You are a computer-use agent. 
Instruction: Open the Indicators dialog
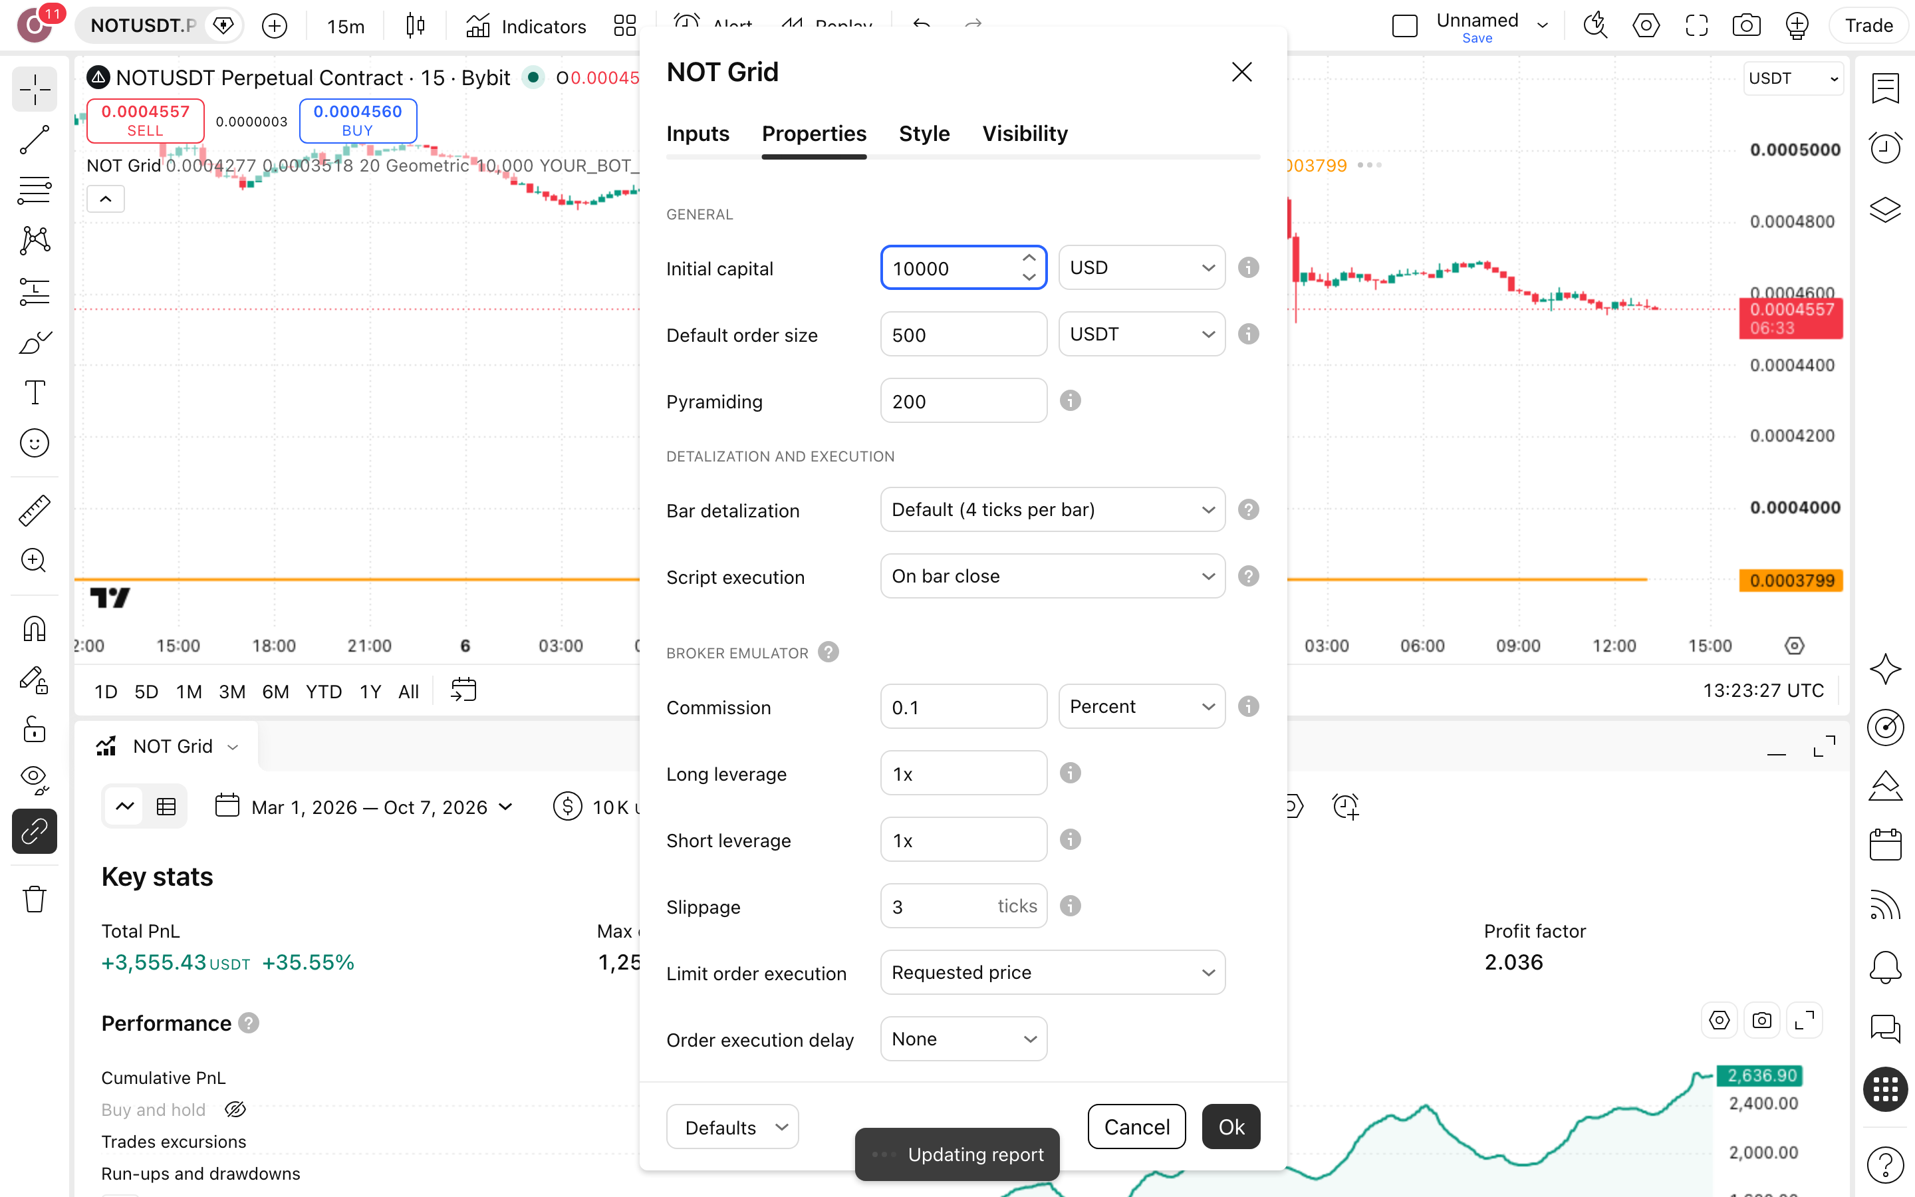coord(526,26)
